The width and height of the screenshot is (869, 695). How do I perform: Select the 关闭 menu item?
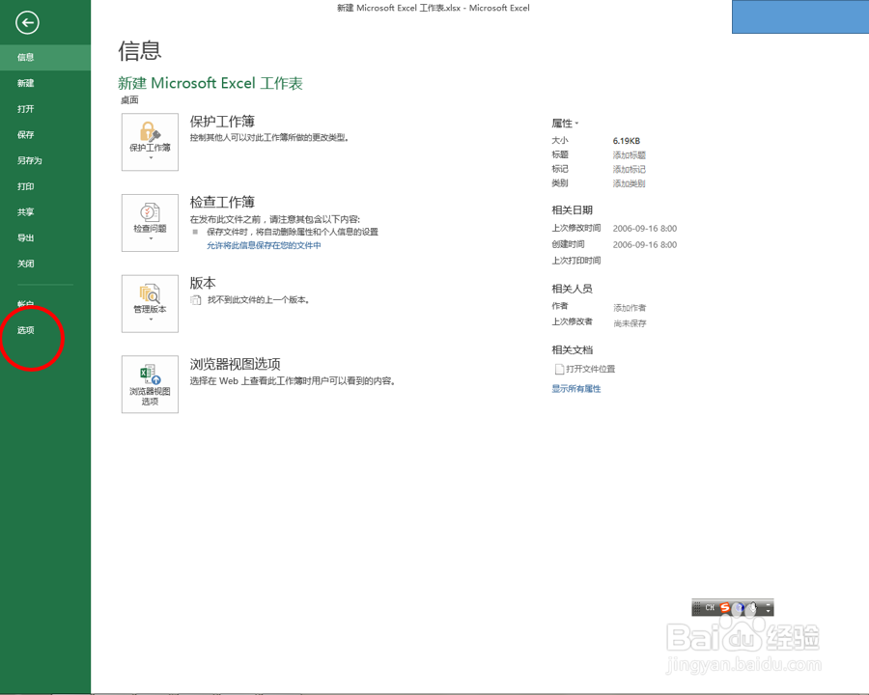pyautogui.click(x=45, y=264)
